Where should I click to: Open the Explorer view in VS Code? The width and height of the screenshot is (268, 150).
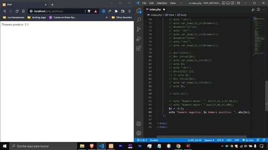[139, 11]
